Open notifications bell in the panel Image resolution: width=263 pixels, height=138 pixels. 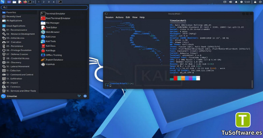click(x=236, y=2)
